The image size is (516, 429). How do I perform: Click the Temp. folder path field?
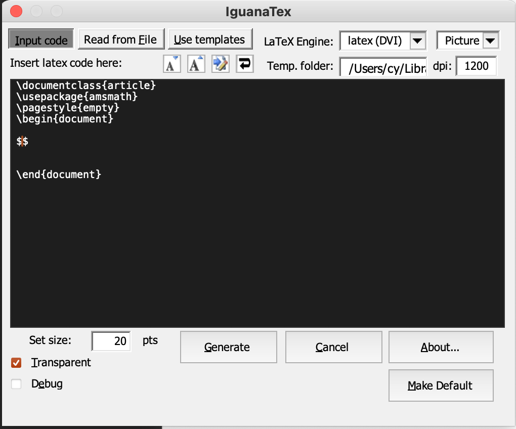(383, 67)
